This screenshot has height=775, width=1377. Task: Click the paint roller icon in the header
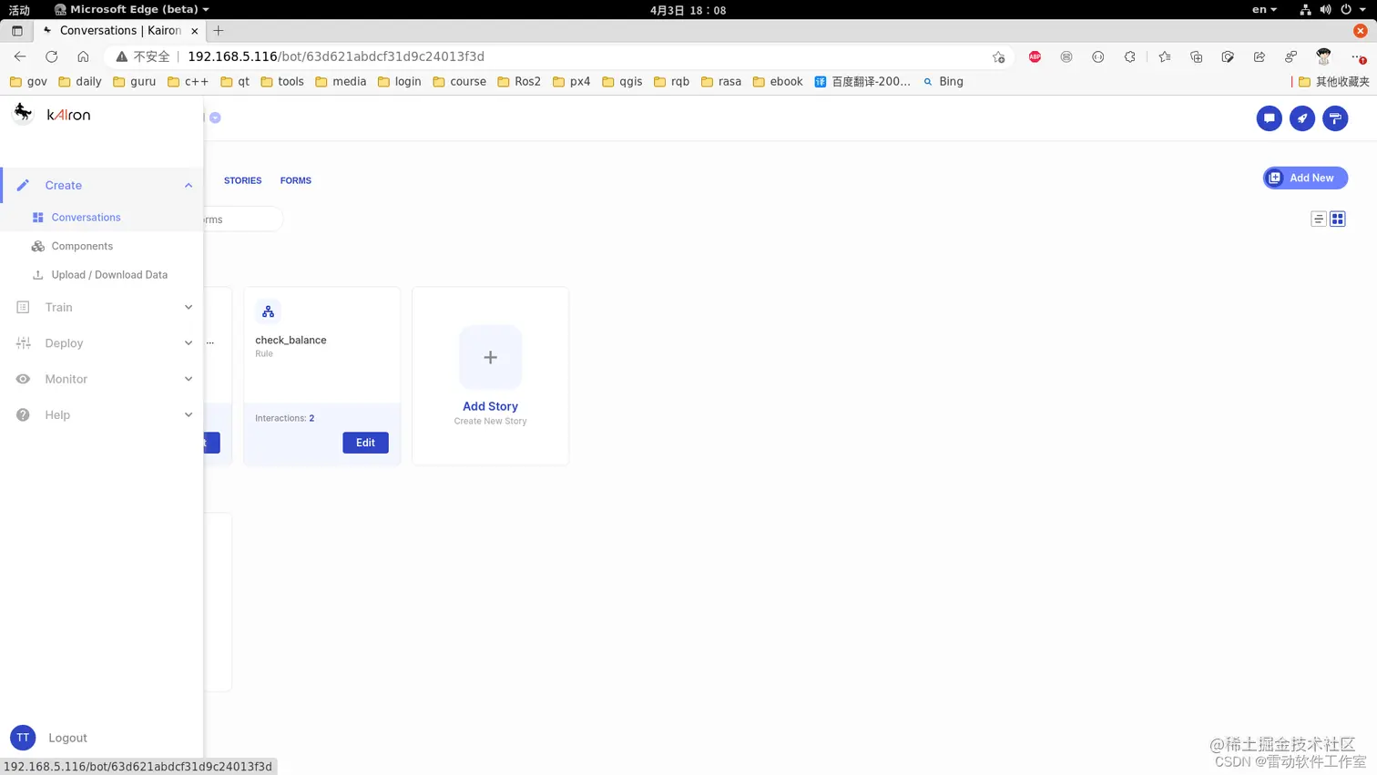pos(1335,118)
